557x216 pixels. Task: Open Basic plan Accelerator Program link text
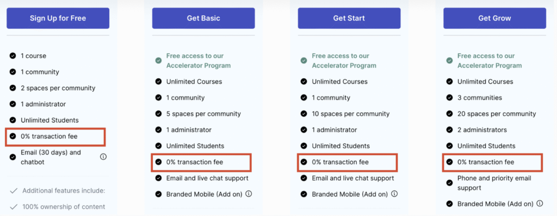tap(199, 61)
